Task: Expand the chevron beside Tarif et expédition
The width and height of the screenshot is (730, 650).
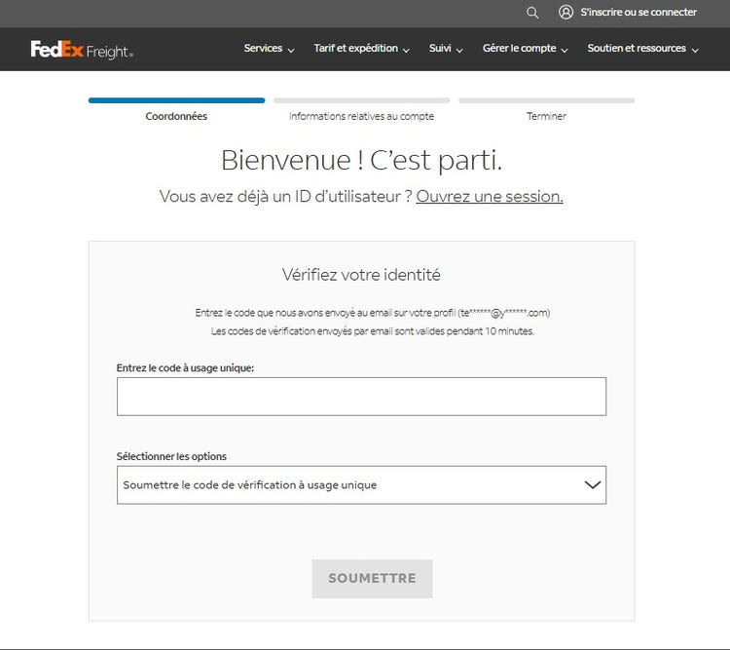Action: pyautogui.click(x=406, y=50)
